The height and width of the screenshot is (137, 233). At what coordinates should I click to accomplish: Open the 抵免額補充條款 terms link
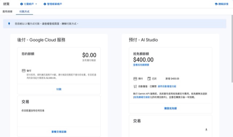point(142,97)
